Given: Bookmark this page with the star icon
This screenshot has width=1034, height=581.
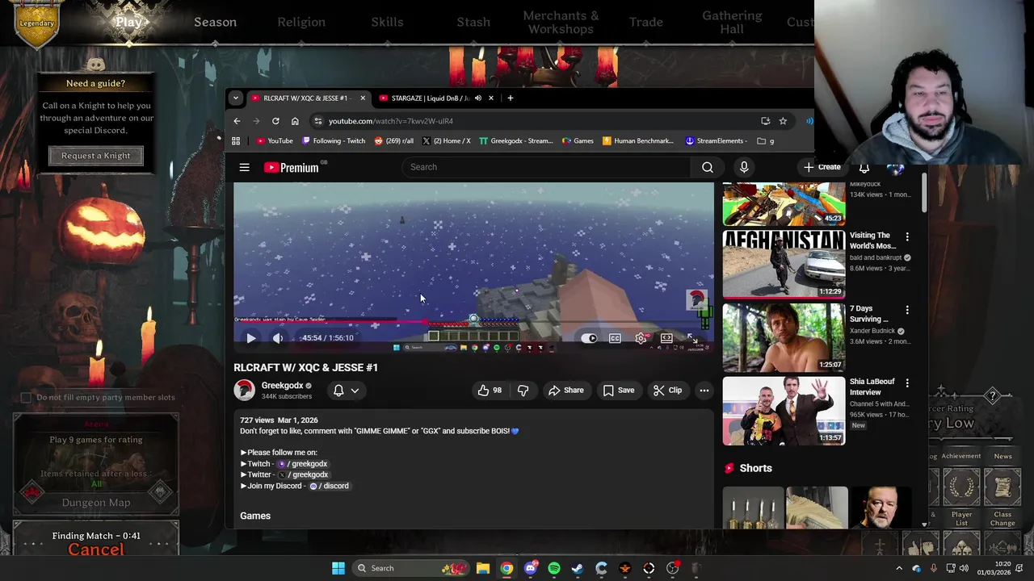Looking at the screenshot, I should point(783,121).
